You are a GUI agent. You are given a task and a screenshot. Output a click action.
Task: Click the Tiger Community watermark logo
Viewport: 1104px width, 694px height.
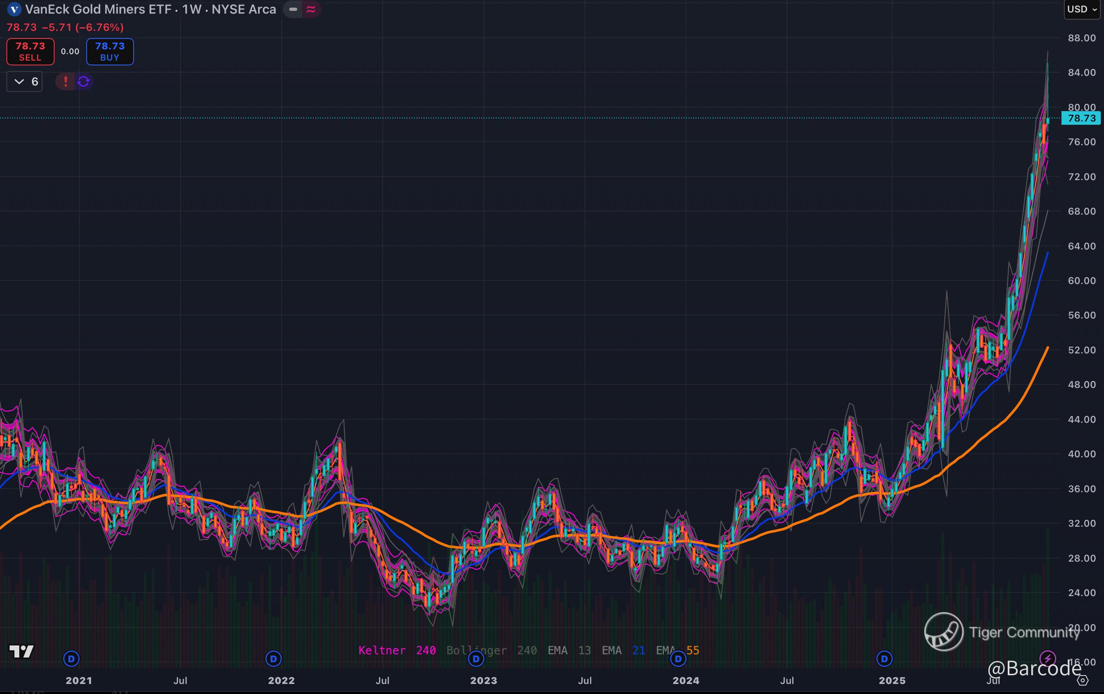tap(944, 632)
